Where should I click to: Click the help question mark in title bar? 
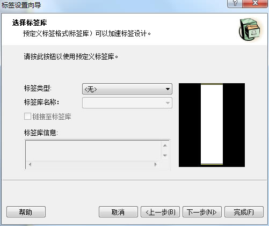click(235, 3)
